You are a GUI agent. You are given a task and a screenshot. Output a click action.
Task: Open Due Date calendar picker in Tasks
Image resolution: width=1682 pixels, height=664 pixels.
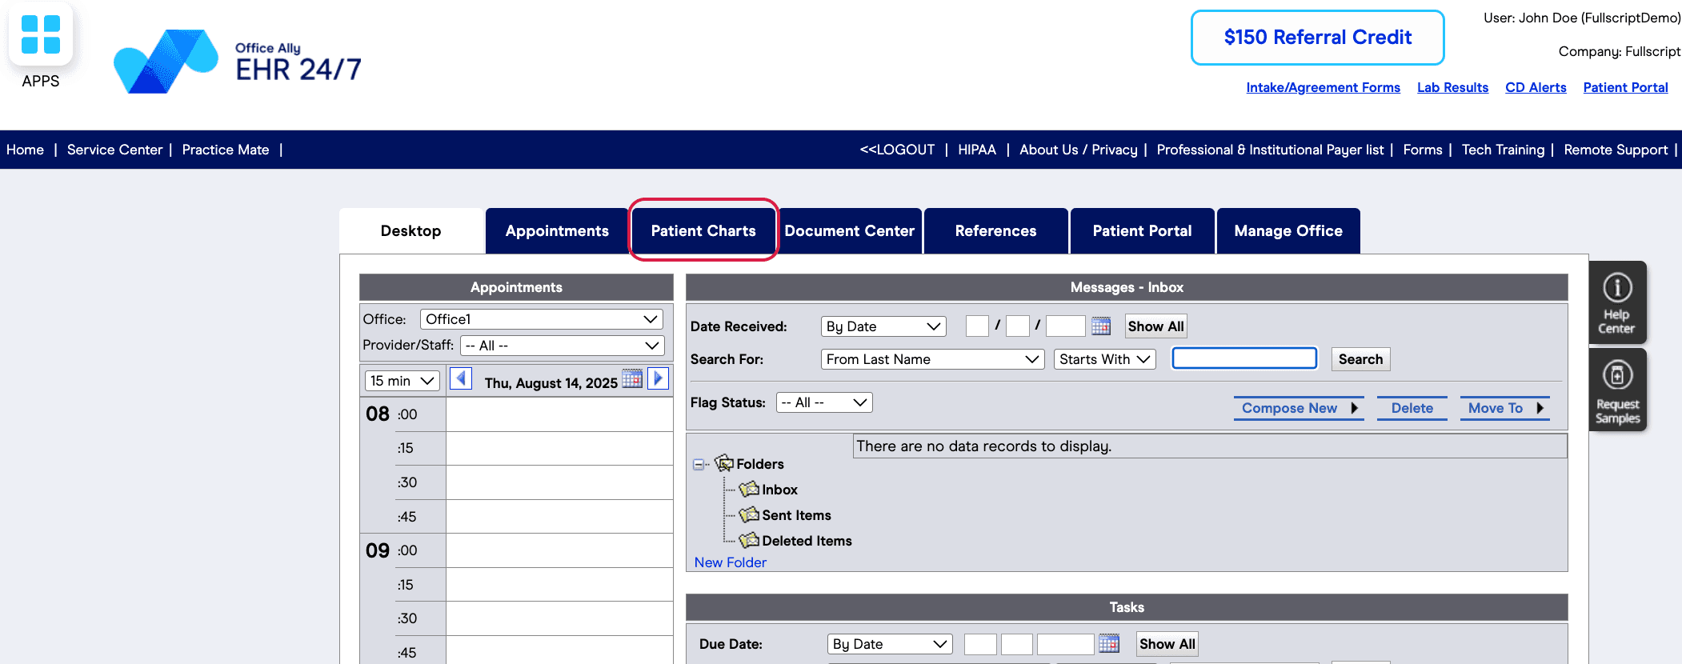tap(1109, 643)
